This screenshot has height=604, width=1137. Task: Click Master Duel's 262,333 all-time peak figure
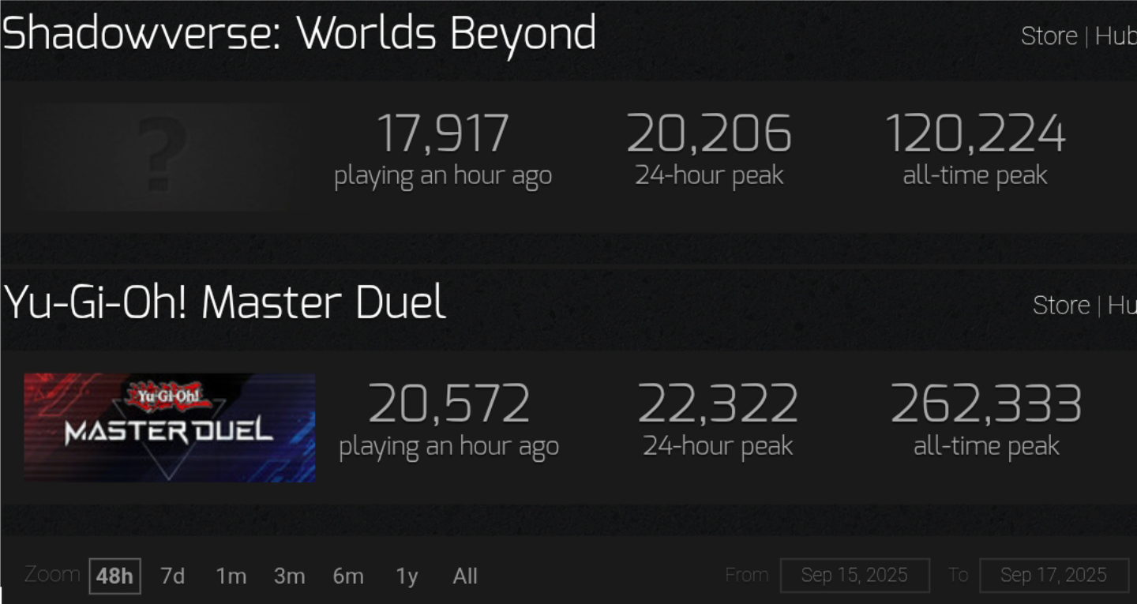tap(985, 403)
